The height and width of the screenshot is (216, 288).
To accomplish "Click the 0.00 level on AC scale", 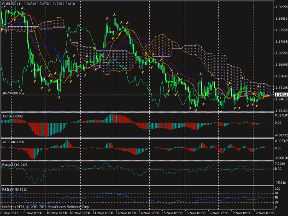I will click(278, 148).
